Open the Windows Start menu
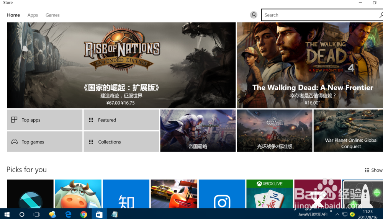Image resolution: width=383 pixels, height=219 pixels. point(7,214)
